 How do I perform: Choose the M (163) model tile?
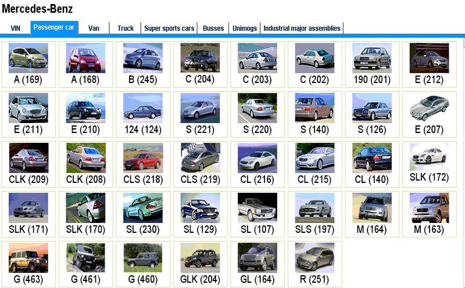pos(429,214)
